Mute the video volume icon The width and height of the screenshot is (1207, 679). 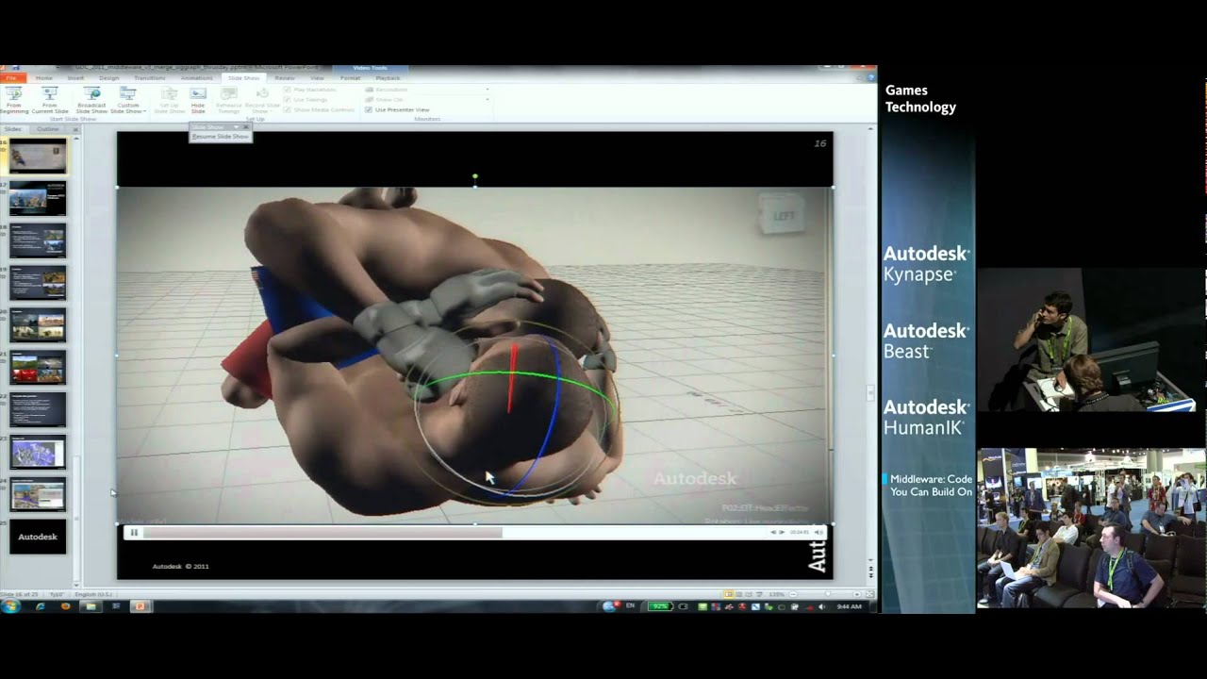coord(818,533)
